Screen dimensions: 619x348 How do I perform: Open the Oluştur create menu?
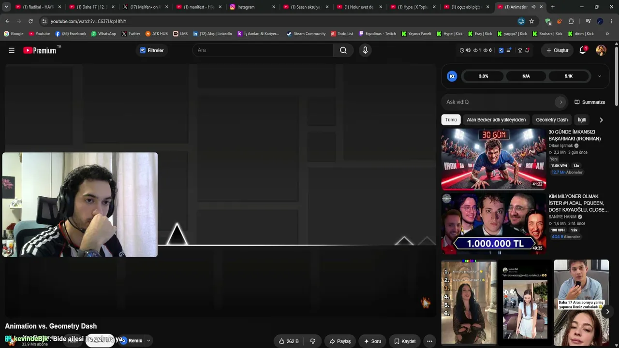click(x=557, y=50)
